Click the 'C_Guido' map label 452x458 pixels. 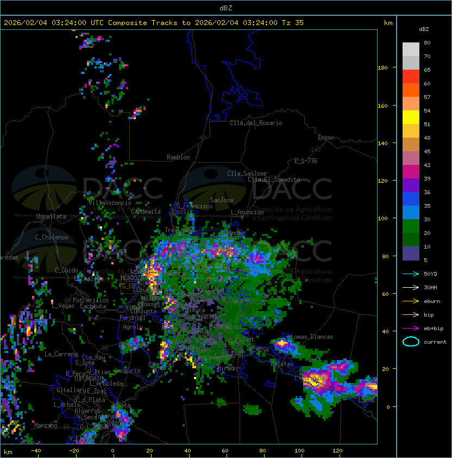click(66, 270)
